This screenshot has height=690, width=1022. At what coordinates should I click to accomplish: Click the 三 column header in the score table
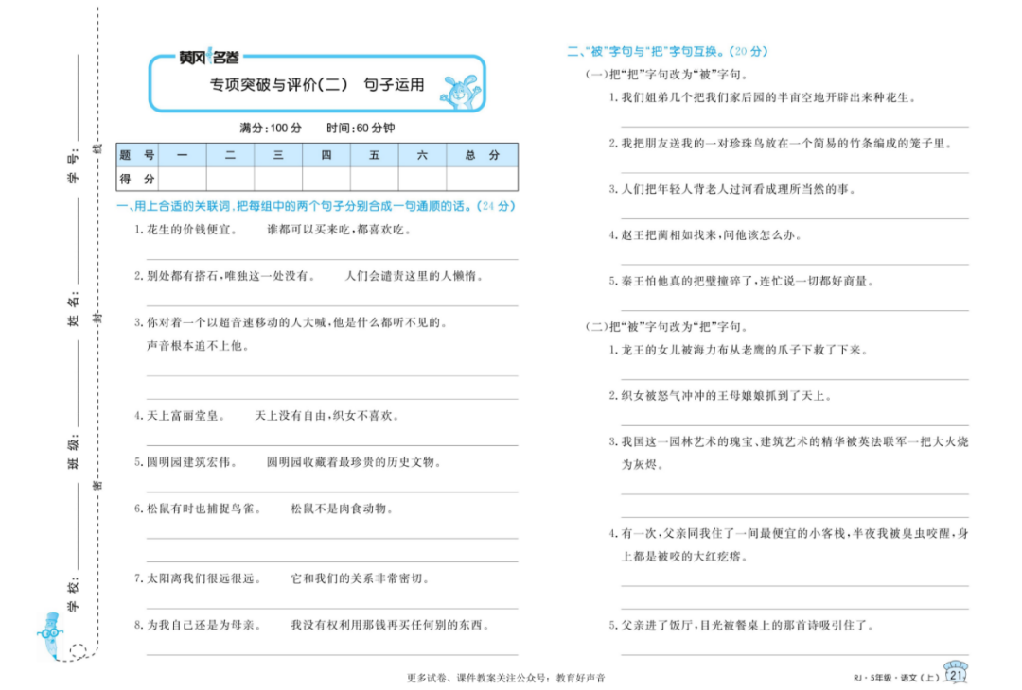click(x=278, y=155)
